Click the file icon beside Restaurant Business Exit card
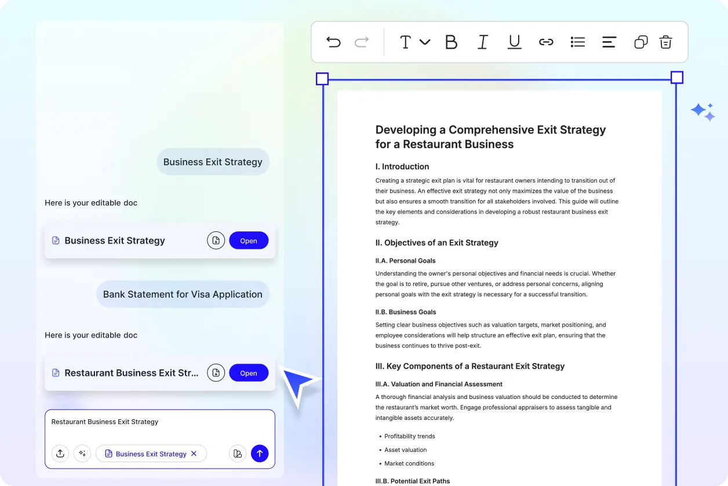The image size is (728, 486). click(56, 373)
